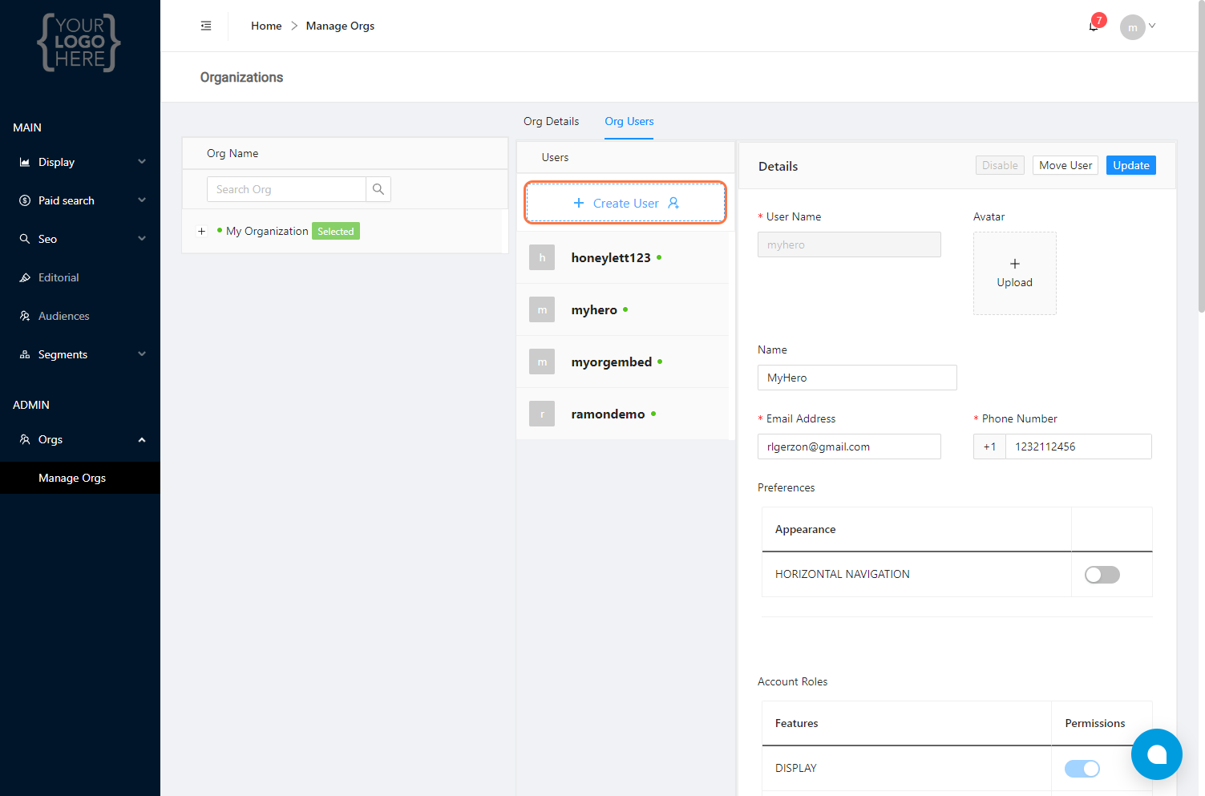Expand the My Organization tree node
Image resolution: width=1205 pixels, height=796 pixels.
tap(202, 232)
